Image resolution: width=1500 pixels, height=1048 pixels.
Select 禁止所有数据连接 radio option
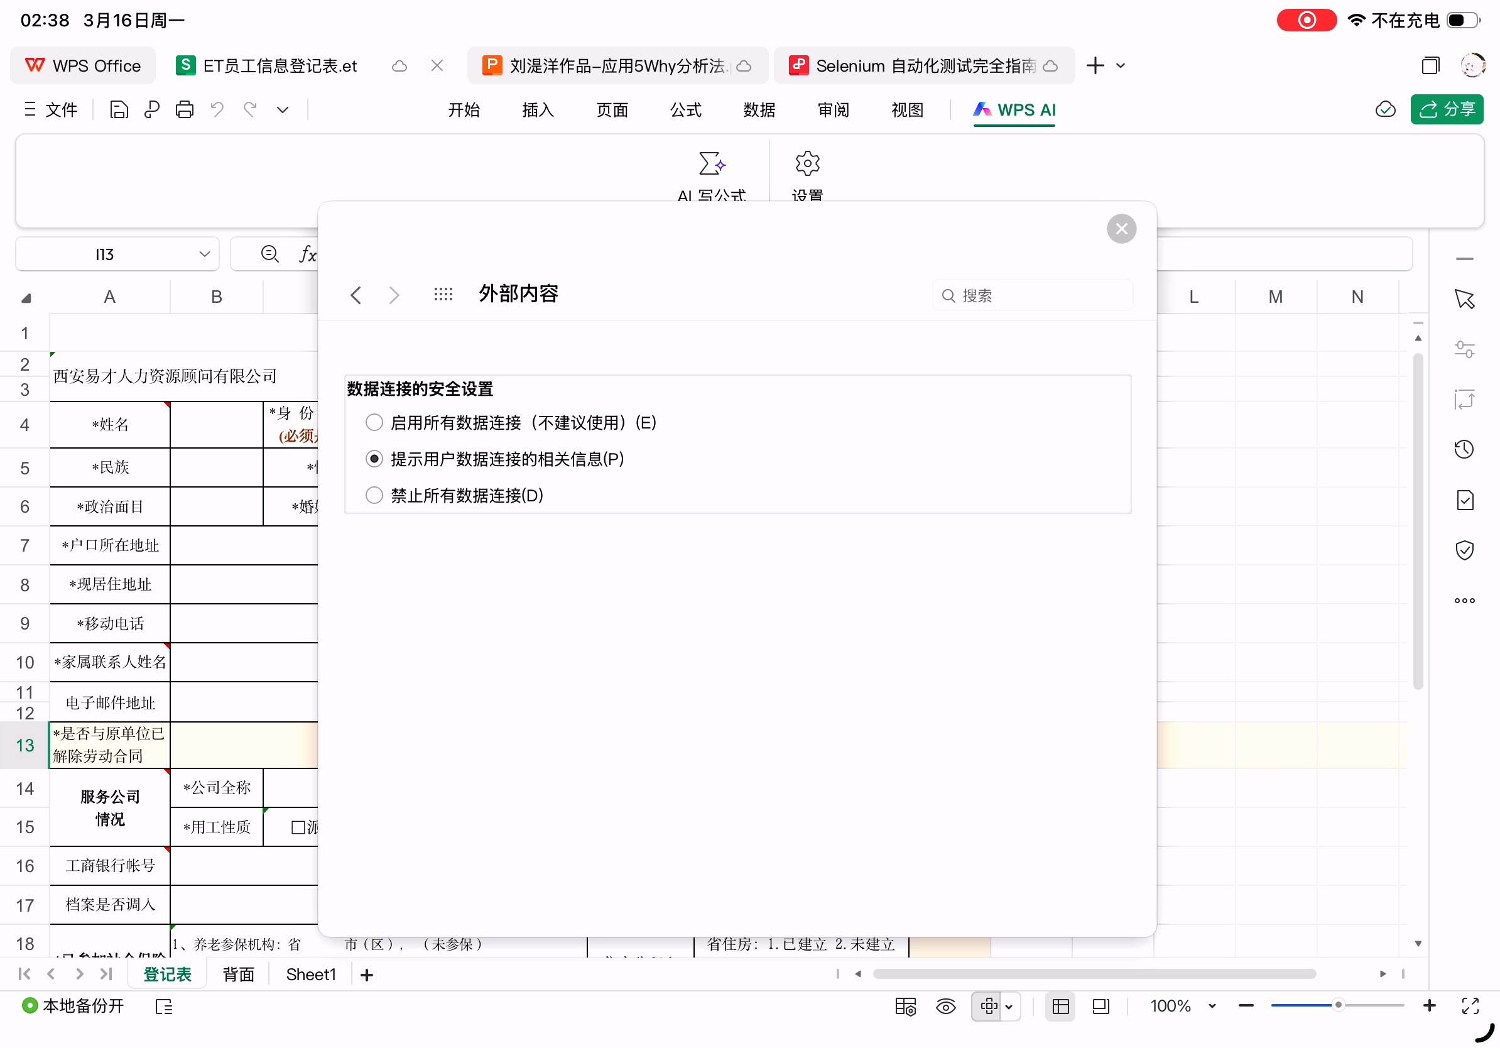(374, 496)
